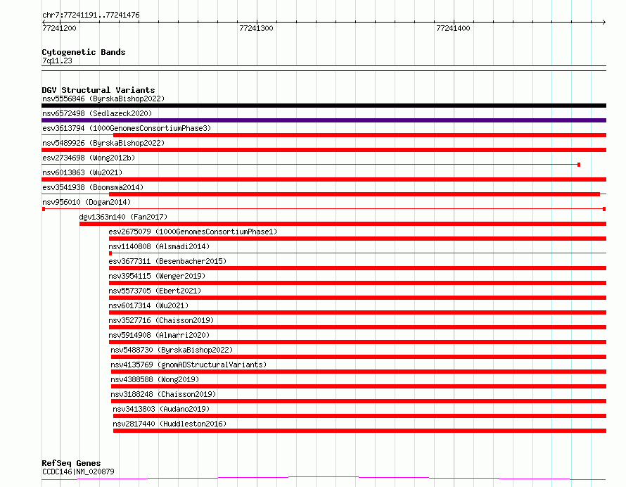Click the red bar under nsv2817440
626x487 pixels.
coord(359,431)
